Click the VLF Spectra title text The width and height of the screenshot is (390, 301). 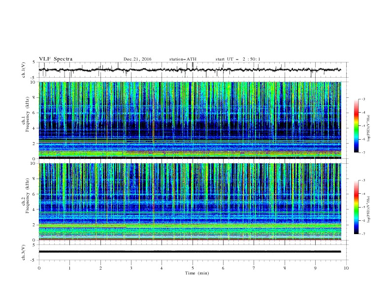tap(56, 59)
